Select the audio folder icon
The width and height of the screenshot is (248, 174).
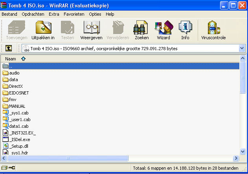[6, 73]
